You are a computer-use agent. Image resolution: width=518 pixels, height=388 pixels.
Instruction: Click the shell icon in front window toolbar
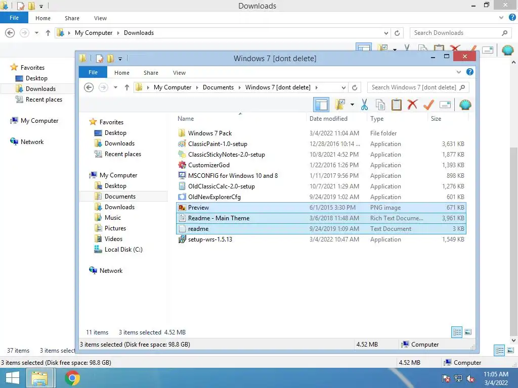pyautogui.click(x=465, y=105)
